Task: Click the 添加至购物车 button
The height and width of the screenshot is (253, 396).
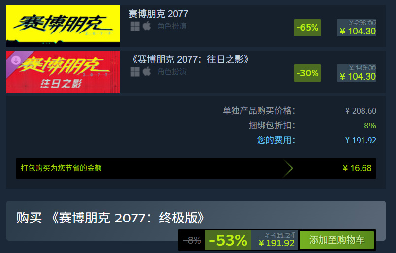Action: 337,240
